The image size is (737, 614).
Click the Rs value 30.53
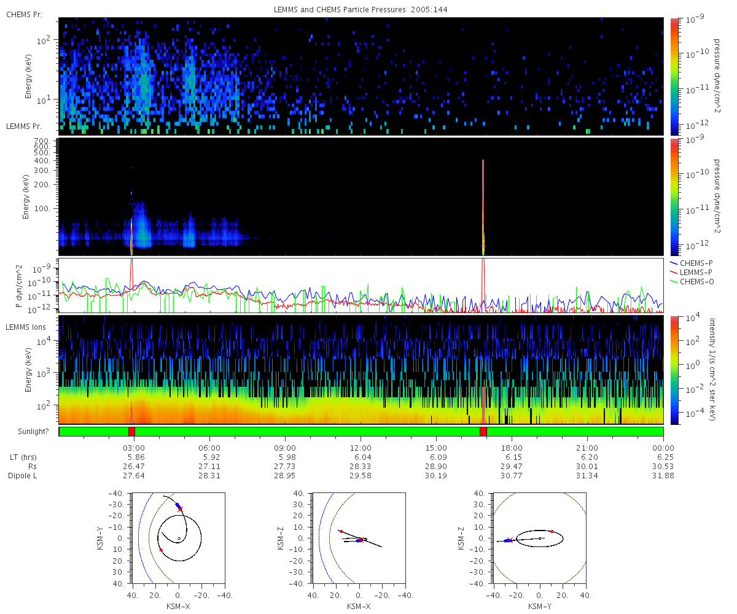pos(663,467)
